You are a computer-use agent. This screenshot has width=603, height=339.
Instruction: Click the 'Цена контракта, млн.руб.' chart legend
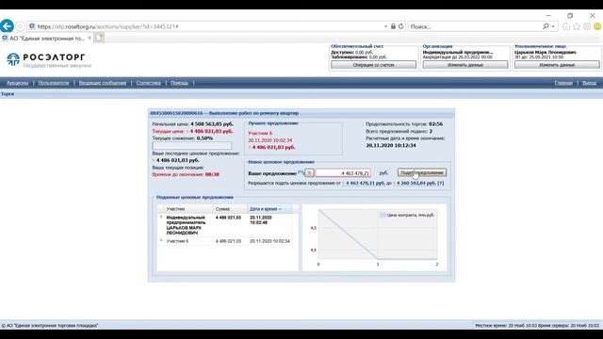[407, 216]
